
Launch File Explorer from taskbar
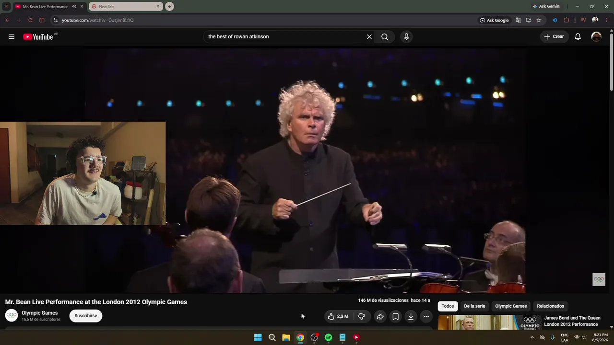tap(286, 337)
